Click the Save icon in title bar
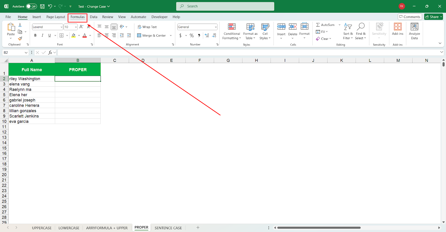 (x=42, y=6)
